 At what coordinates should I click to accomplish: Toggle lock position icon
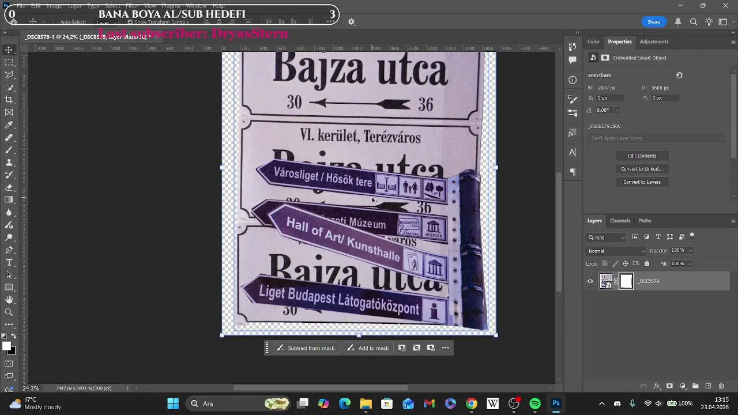point(626,264)
